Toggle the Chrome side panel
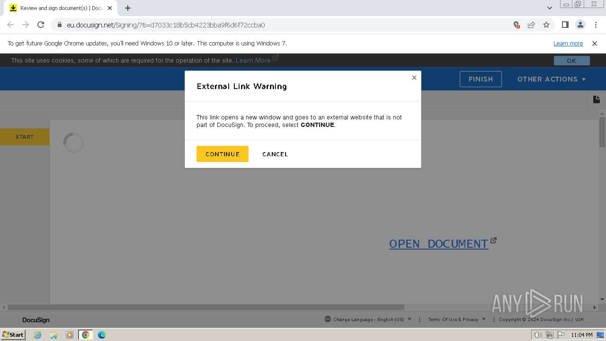 click(565, 25)
